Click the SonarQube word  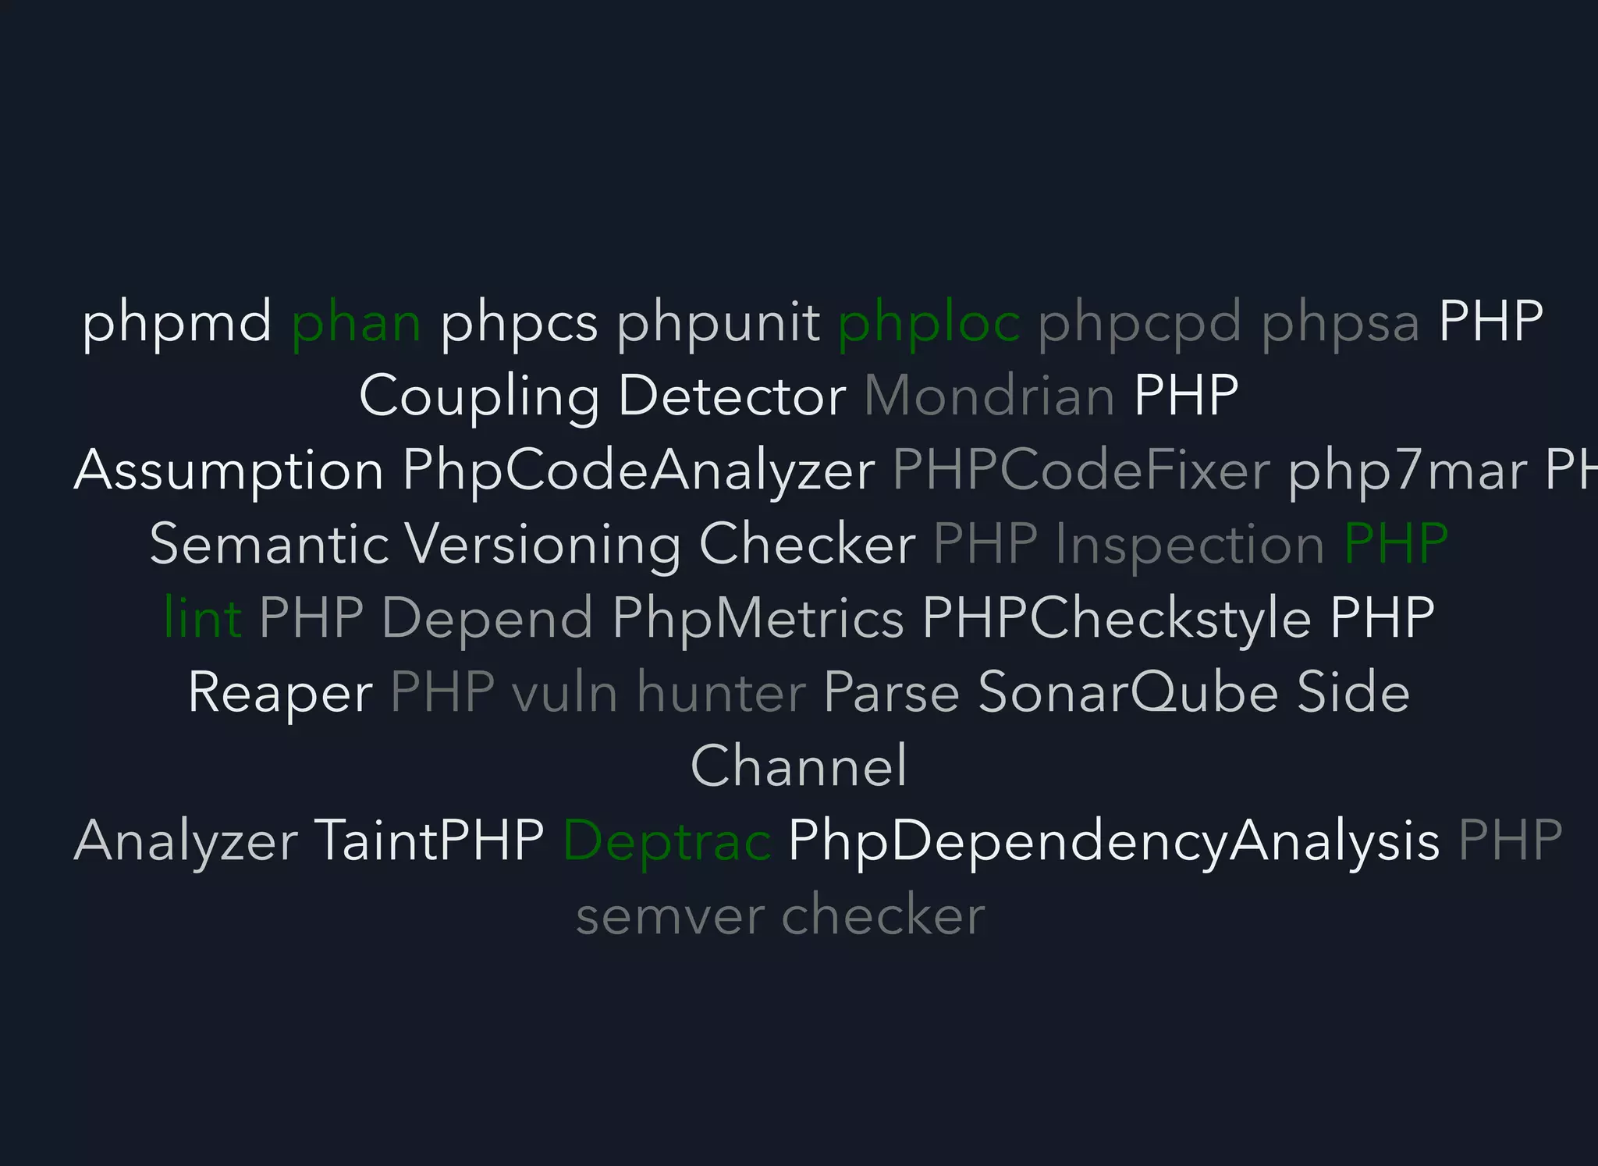[1128, 691]
